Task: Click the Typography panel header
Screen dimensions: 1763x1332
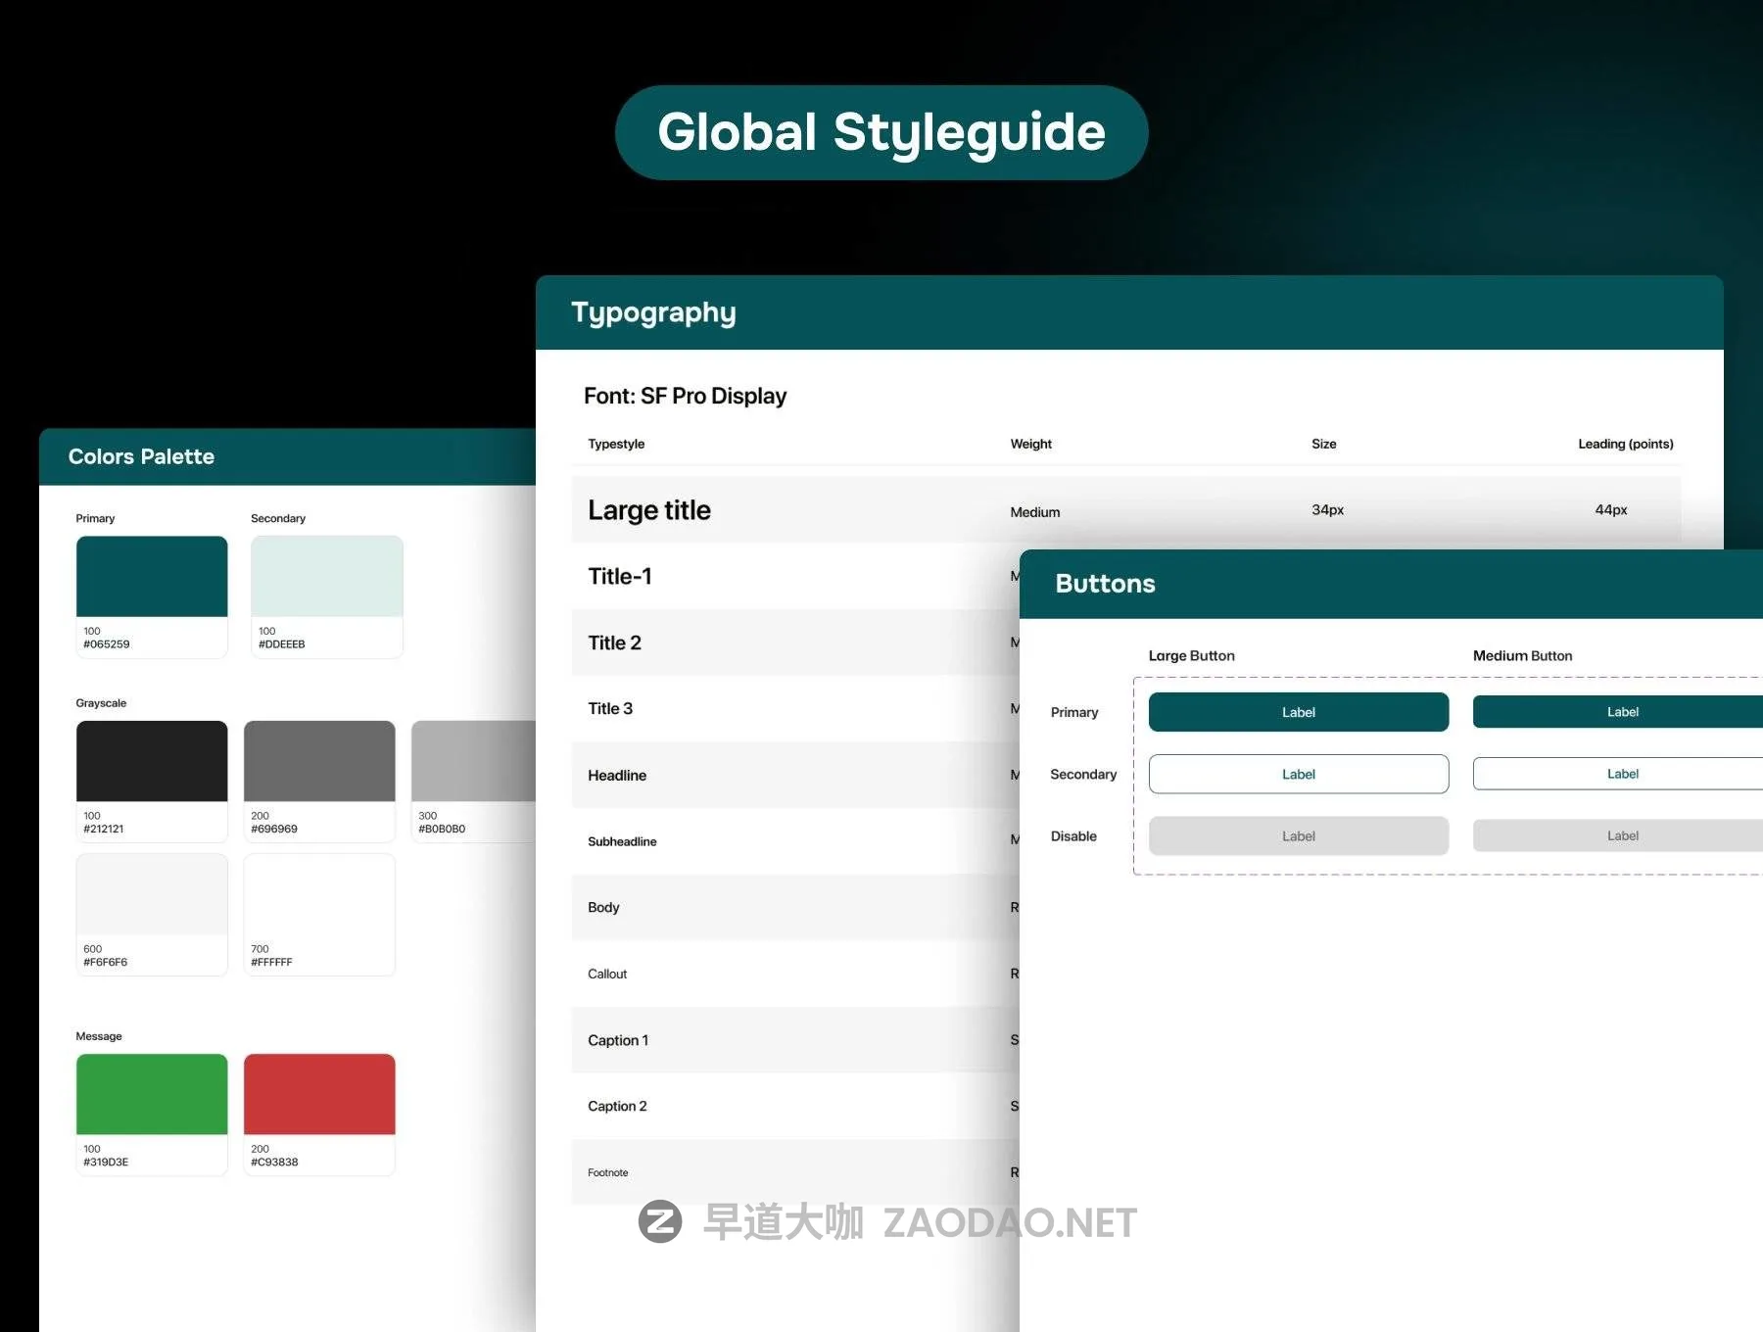Action: pyautogui.click(x=1128, y=312)
